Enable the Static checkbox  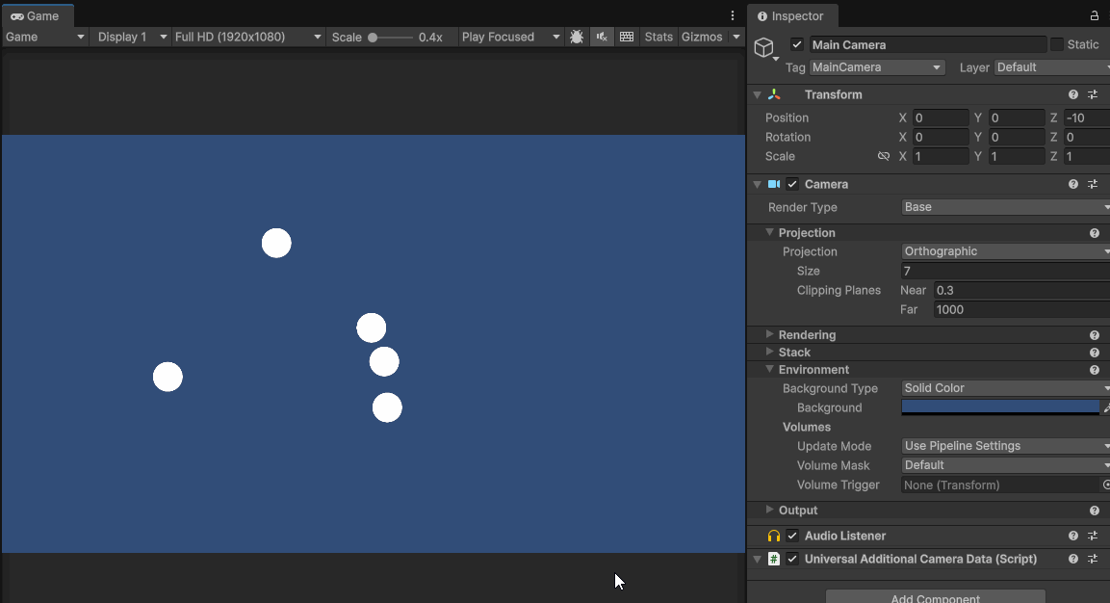[1057, 44]
